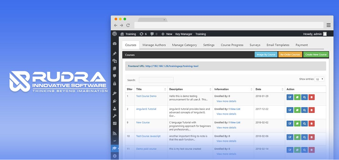Open the Demo paid course link

click(146, 149)
